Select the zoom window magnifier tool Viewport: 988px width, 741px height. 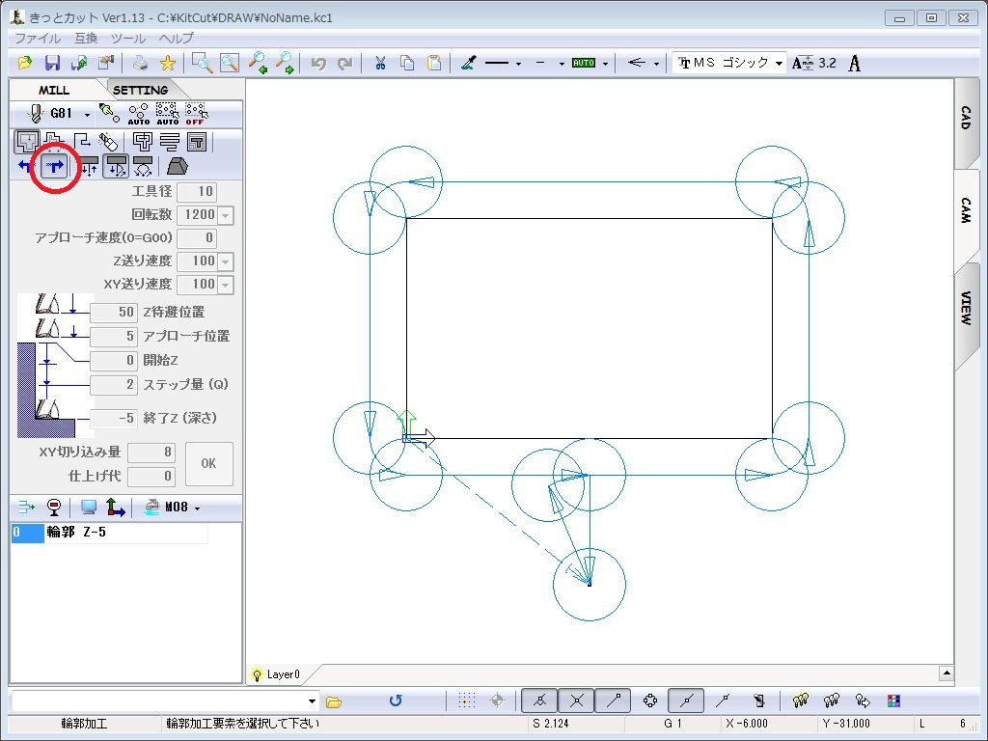pos(203,63)
